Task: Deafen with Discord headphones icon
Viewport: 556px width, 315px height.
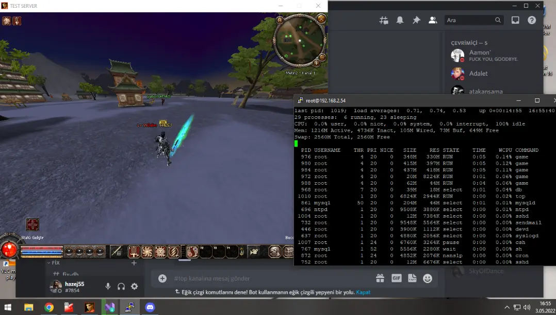Action: tap(121, 286)
